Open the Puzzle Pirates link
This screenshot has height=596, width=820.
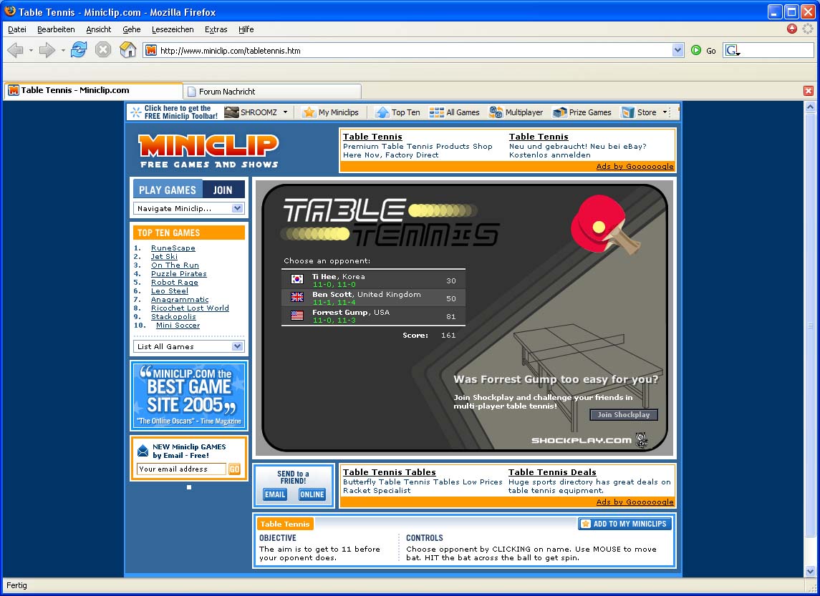click(x=179, y=274)
